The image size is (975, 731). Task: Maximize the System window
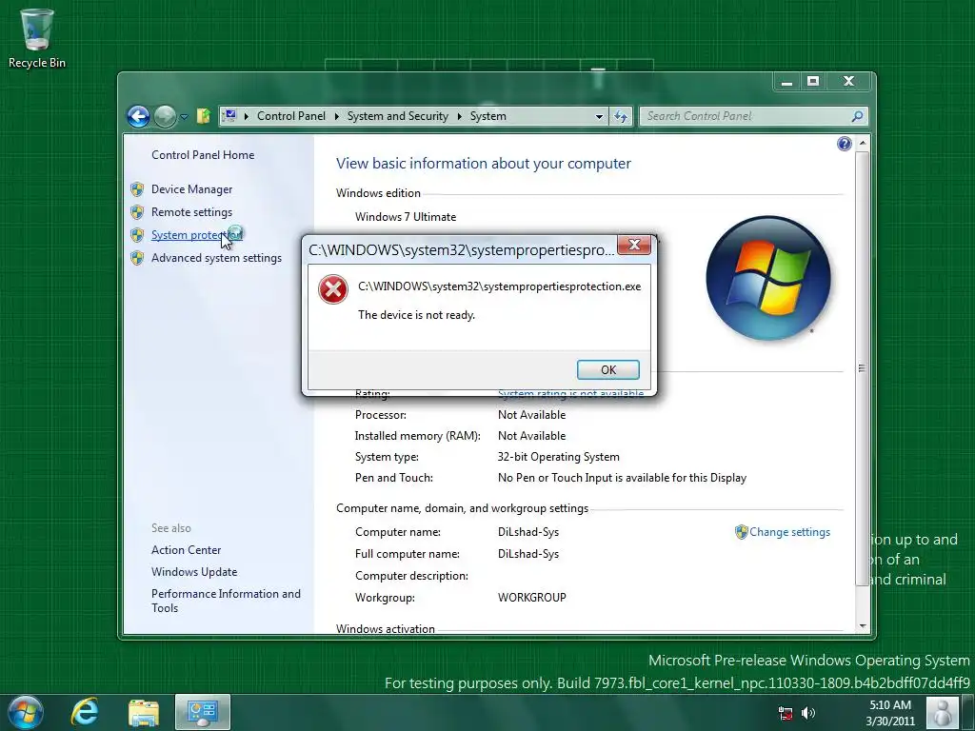pos(813,82)
